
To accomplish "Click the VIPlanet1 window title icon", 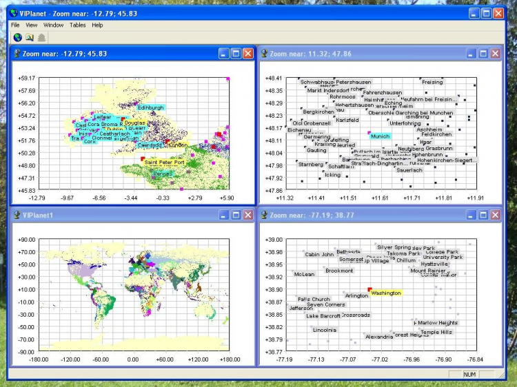I will (17, 215).
